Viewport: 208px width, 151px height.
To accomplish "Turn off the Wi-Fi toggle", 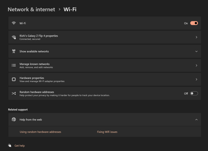I will point(194,23).
